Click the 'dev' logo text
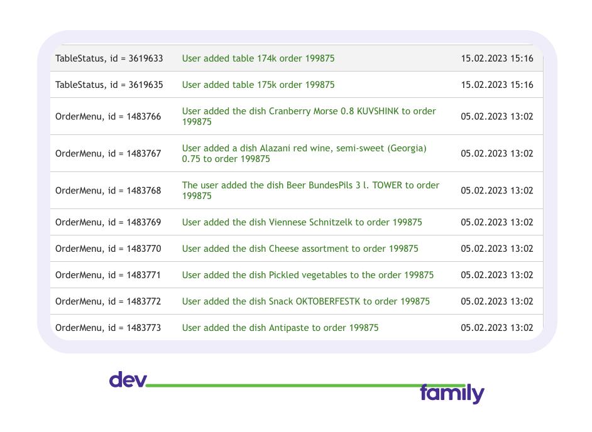592x432 pixels. [x=128, y=380]
